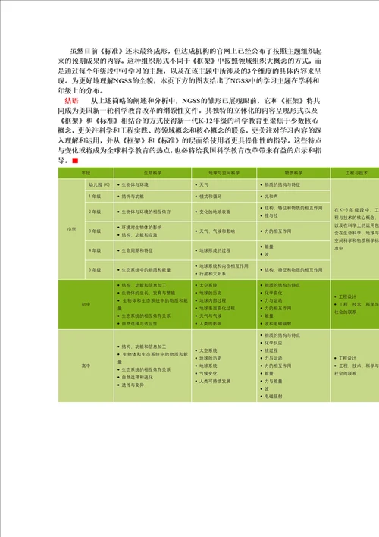Viewport: 379px width, 537px height.
Task: Click '人类的影响' in the 初中 row
Action: click(x=211, y=323)
